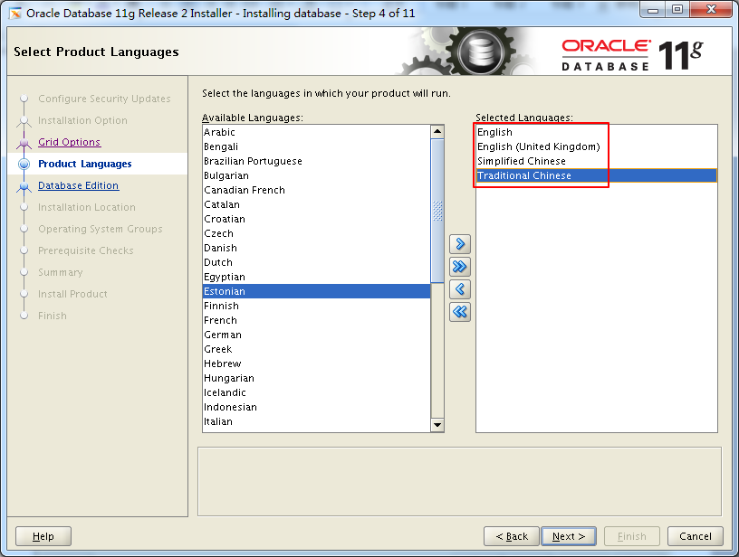739x557 pixels.
Task: Select Canadian French in Available Languages
Action: [x=316, y=190]
